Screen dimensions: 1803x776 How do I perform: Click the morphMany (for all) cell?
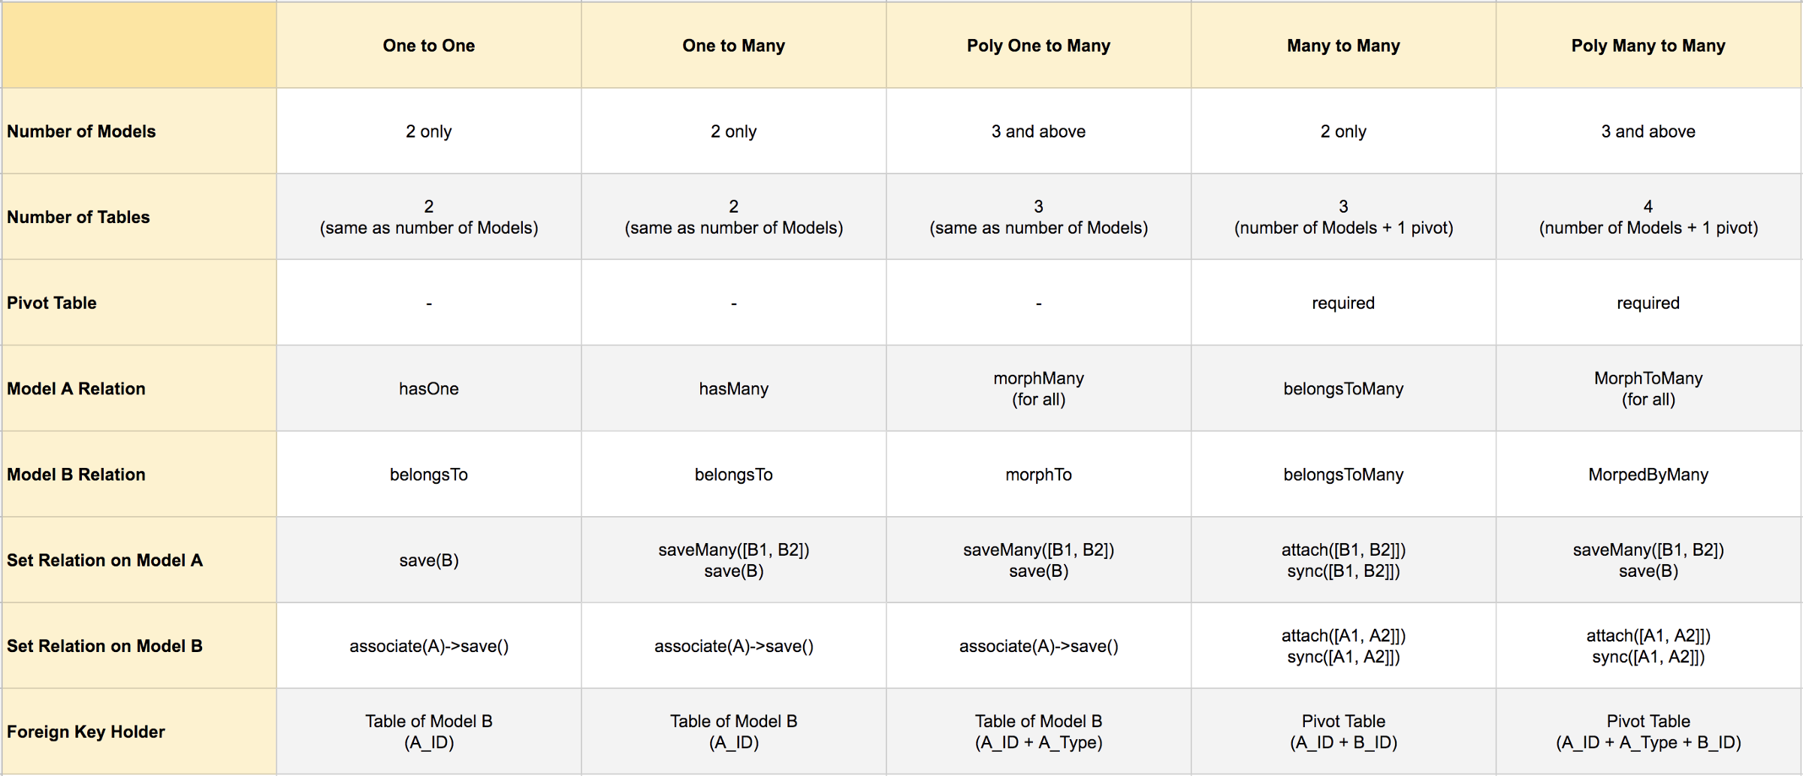click(x=1038, y=388)
